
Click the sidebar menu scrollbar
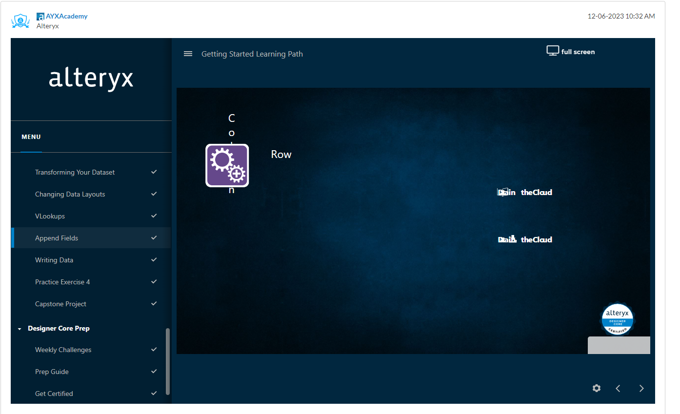point(168,361)
